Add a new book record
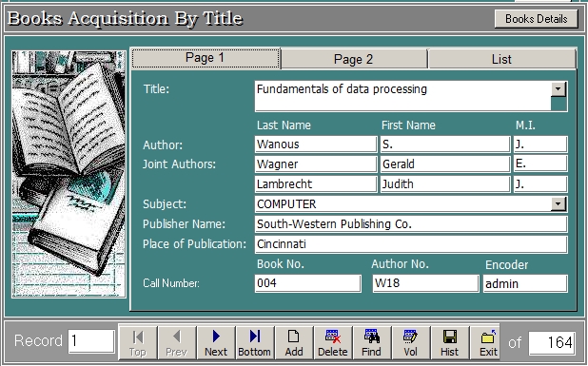Image resolution: width=588 pixels, height=366 pixels. click(294, 343)
